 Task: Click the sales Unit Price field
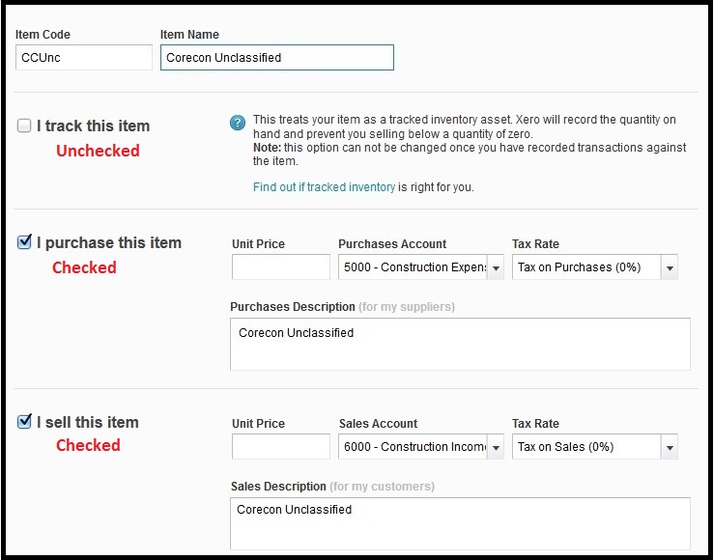coord(281,446)
